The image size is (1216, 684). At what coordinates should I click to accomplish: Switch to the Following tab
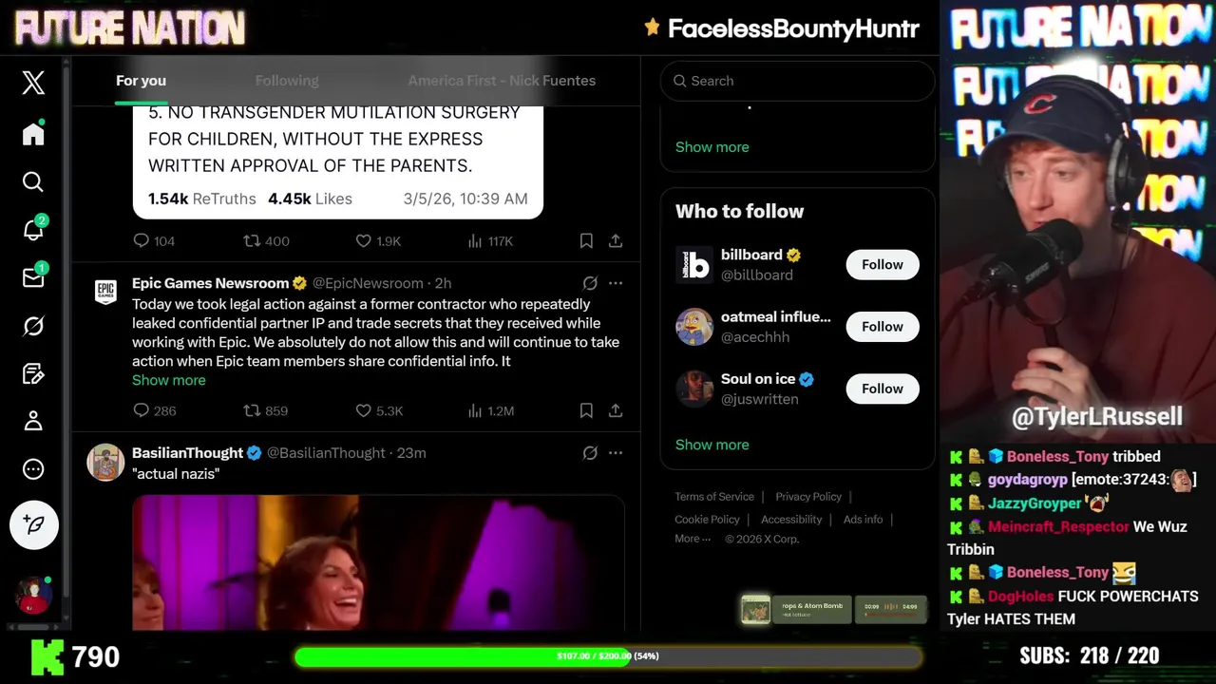(287, 81)
